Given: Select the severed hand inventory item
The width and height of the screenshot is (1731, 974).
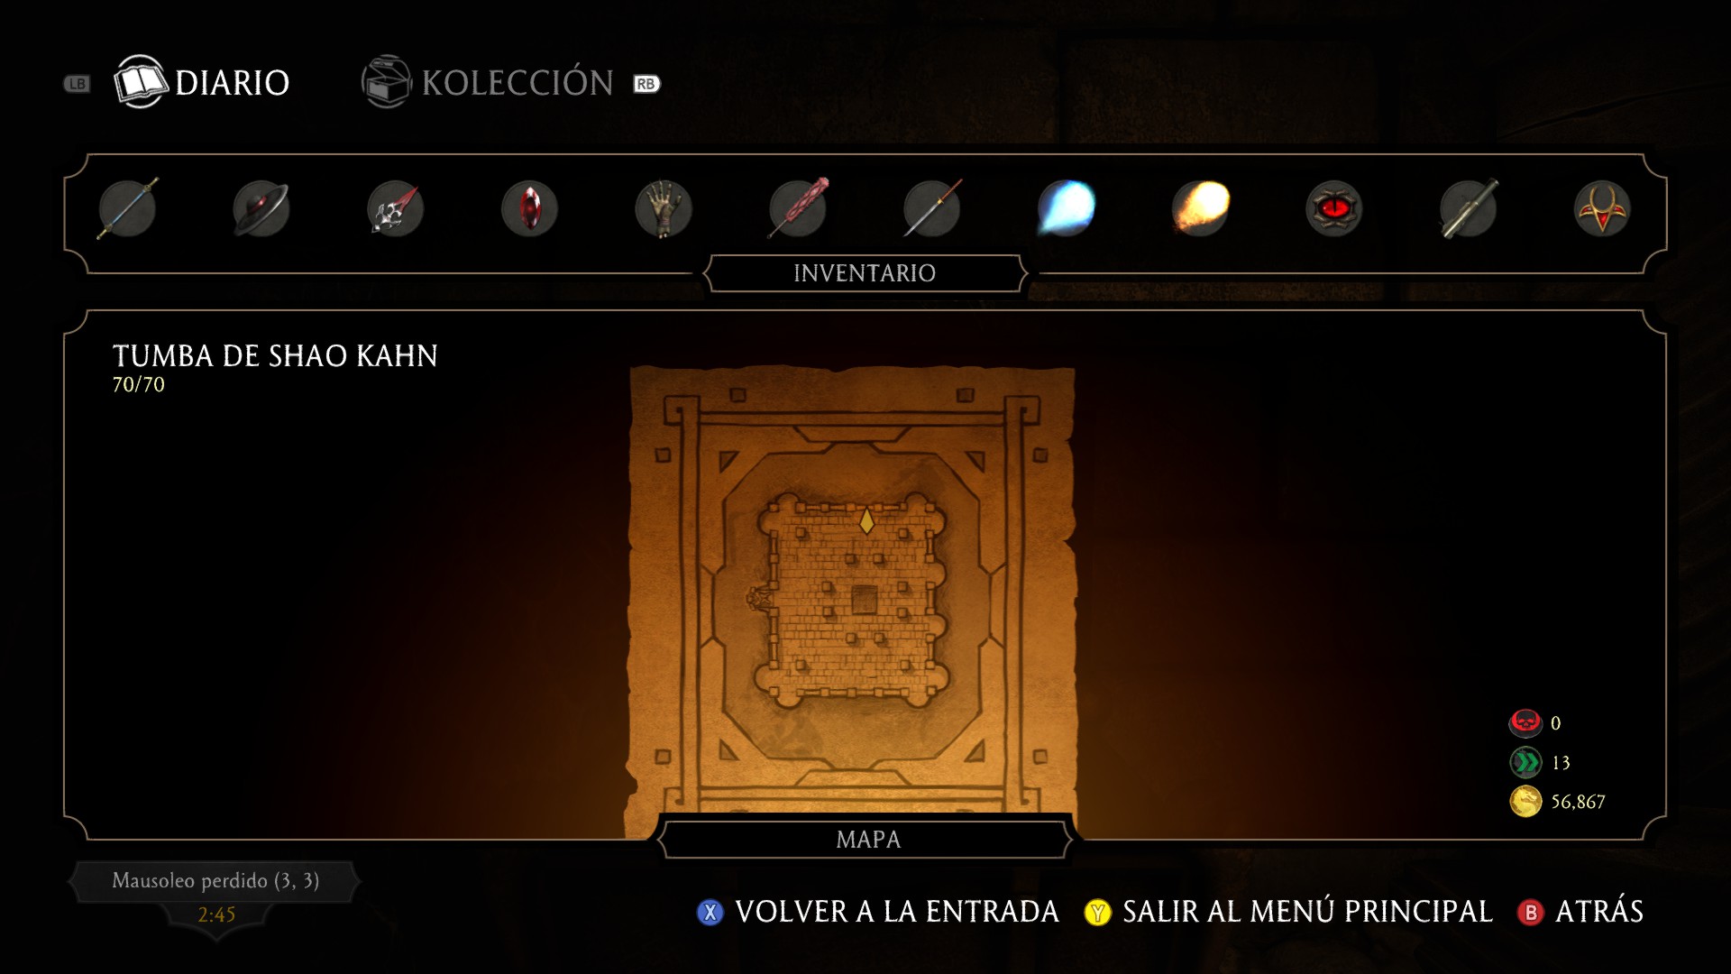Looking at the screenshot, I should click(x=664, y=208).
